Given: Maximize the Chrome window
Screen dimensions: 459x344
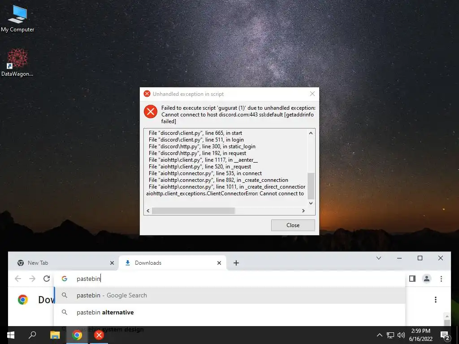Looking at the screenshot, I should click(x=420, y=258).
